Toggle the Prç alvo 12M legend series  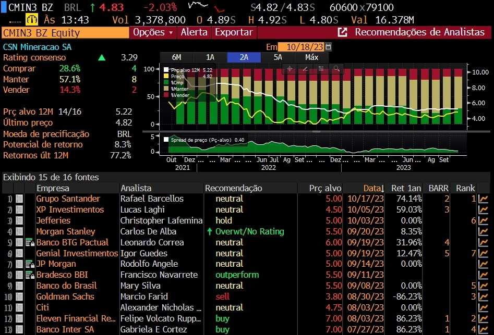coord(166,69)
